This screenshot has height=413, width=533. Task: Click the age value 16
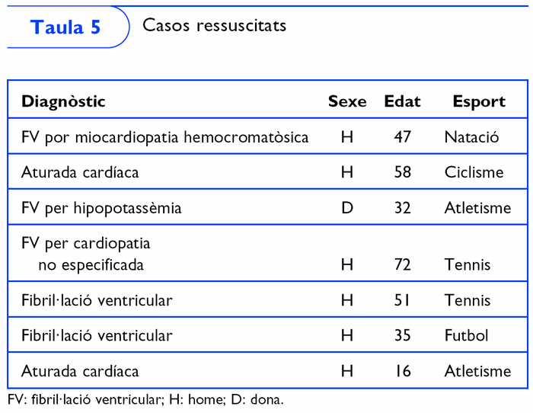[x=403, y=371]
